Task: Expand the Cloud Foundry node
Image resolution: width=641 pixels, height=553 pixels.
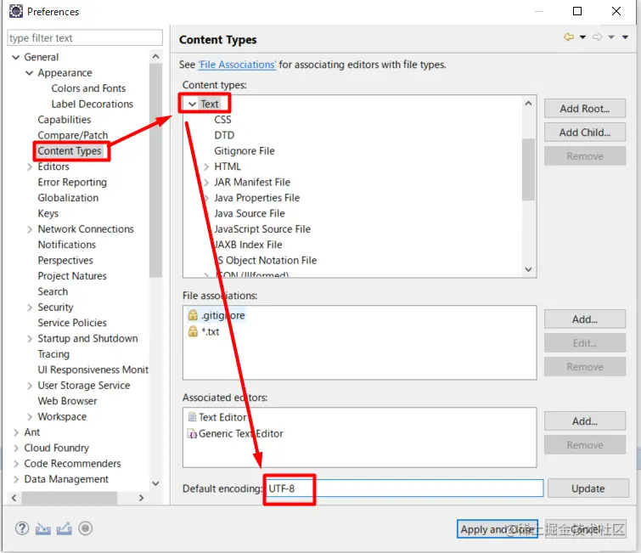Action: click(16, 449)
